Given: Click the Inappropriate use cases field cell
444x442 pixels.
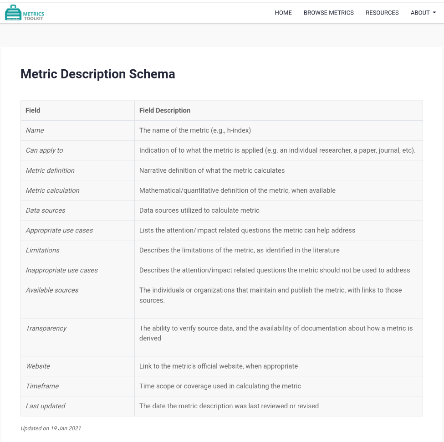Looking at the screenshot, I should 62,270.
